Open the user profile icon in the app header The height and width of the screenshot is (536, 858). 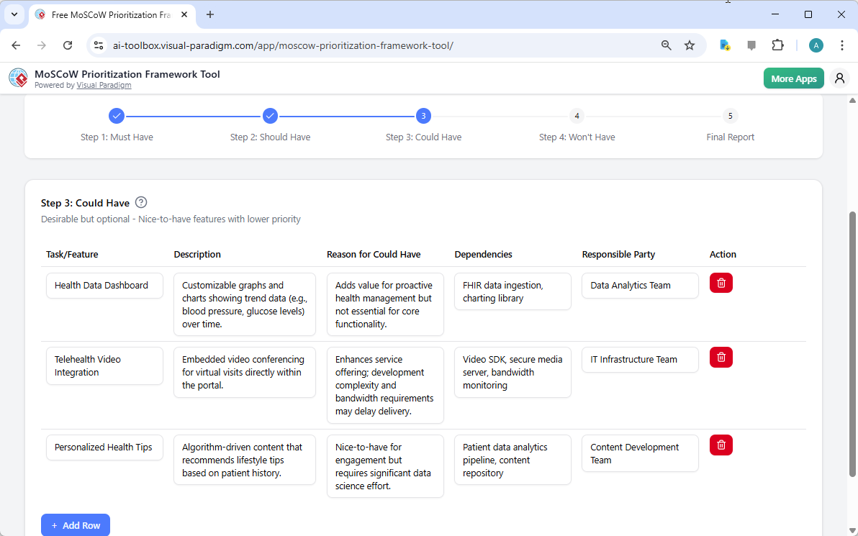[839, 78]
